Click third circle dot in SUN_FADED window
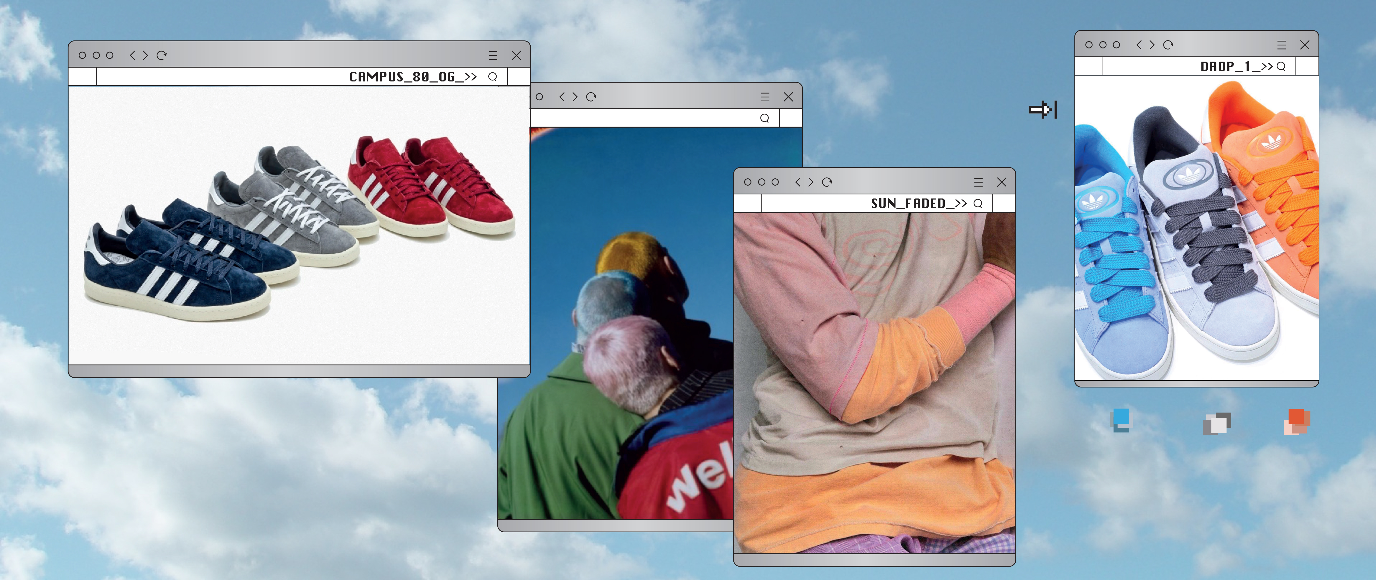The height and width of the screenshot is (580, 1376). [776, 183]
